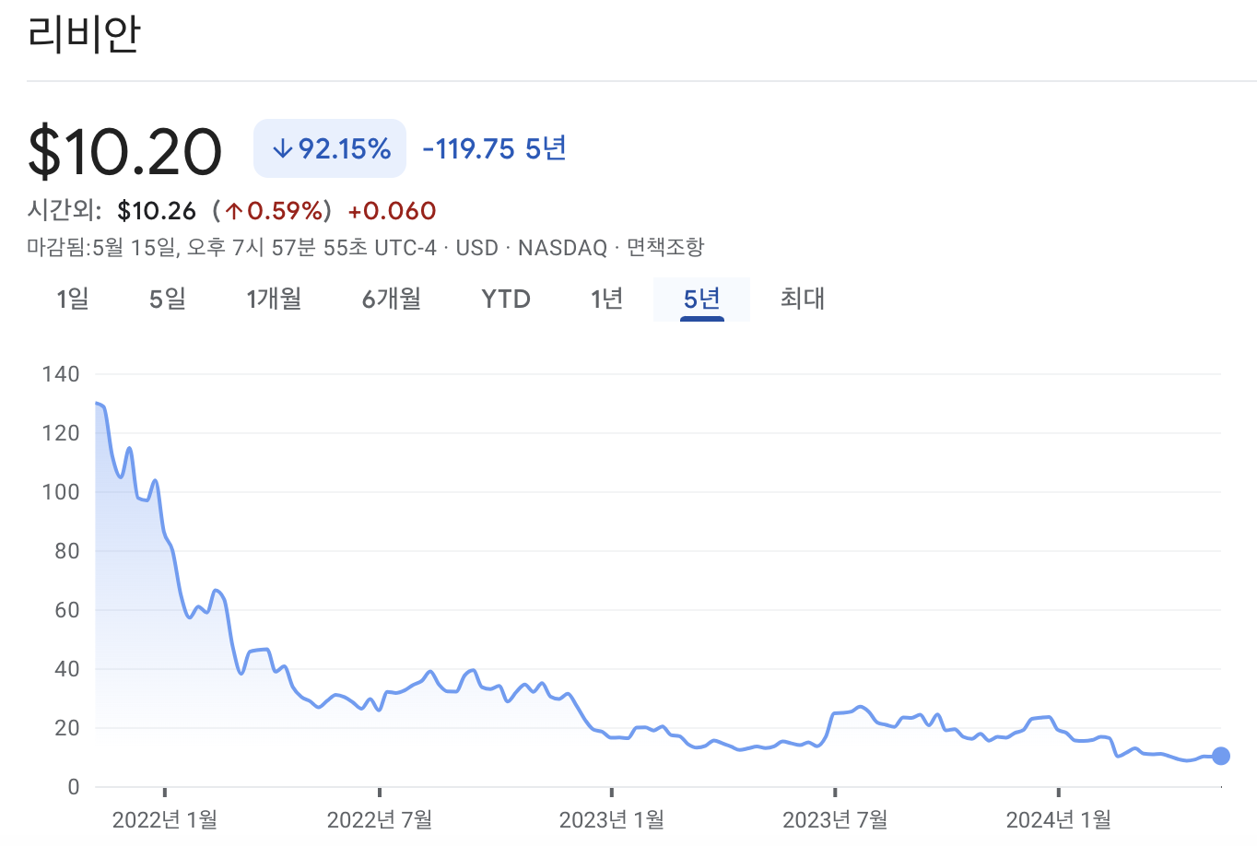Screen dimensions: 1257x846
Task: Click the blue endpoint dot on chart
Action: coord(1221,756)
